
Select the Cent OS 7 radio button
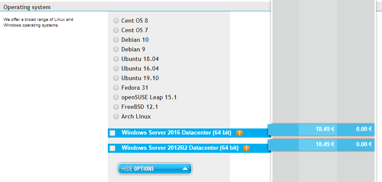(116, 30)
